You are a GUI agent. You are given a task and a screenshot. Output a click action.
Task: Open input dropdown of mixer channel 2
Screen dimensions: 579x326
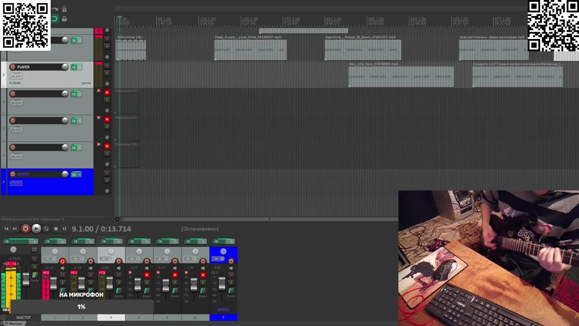(77, 259)
